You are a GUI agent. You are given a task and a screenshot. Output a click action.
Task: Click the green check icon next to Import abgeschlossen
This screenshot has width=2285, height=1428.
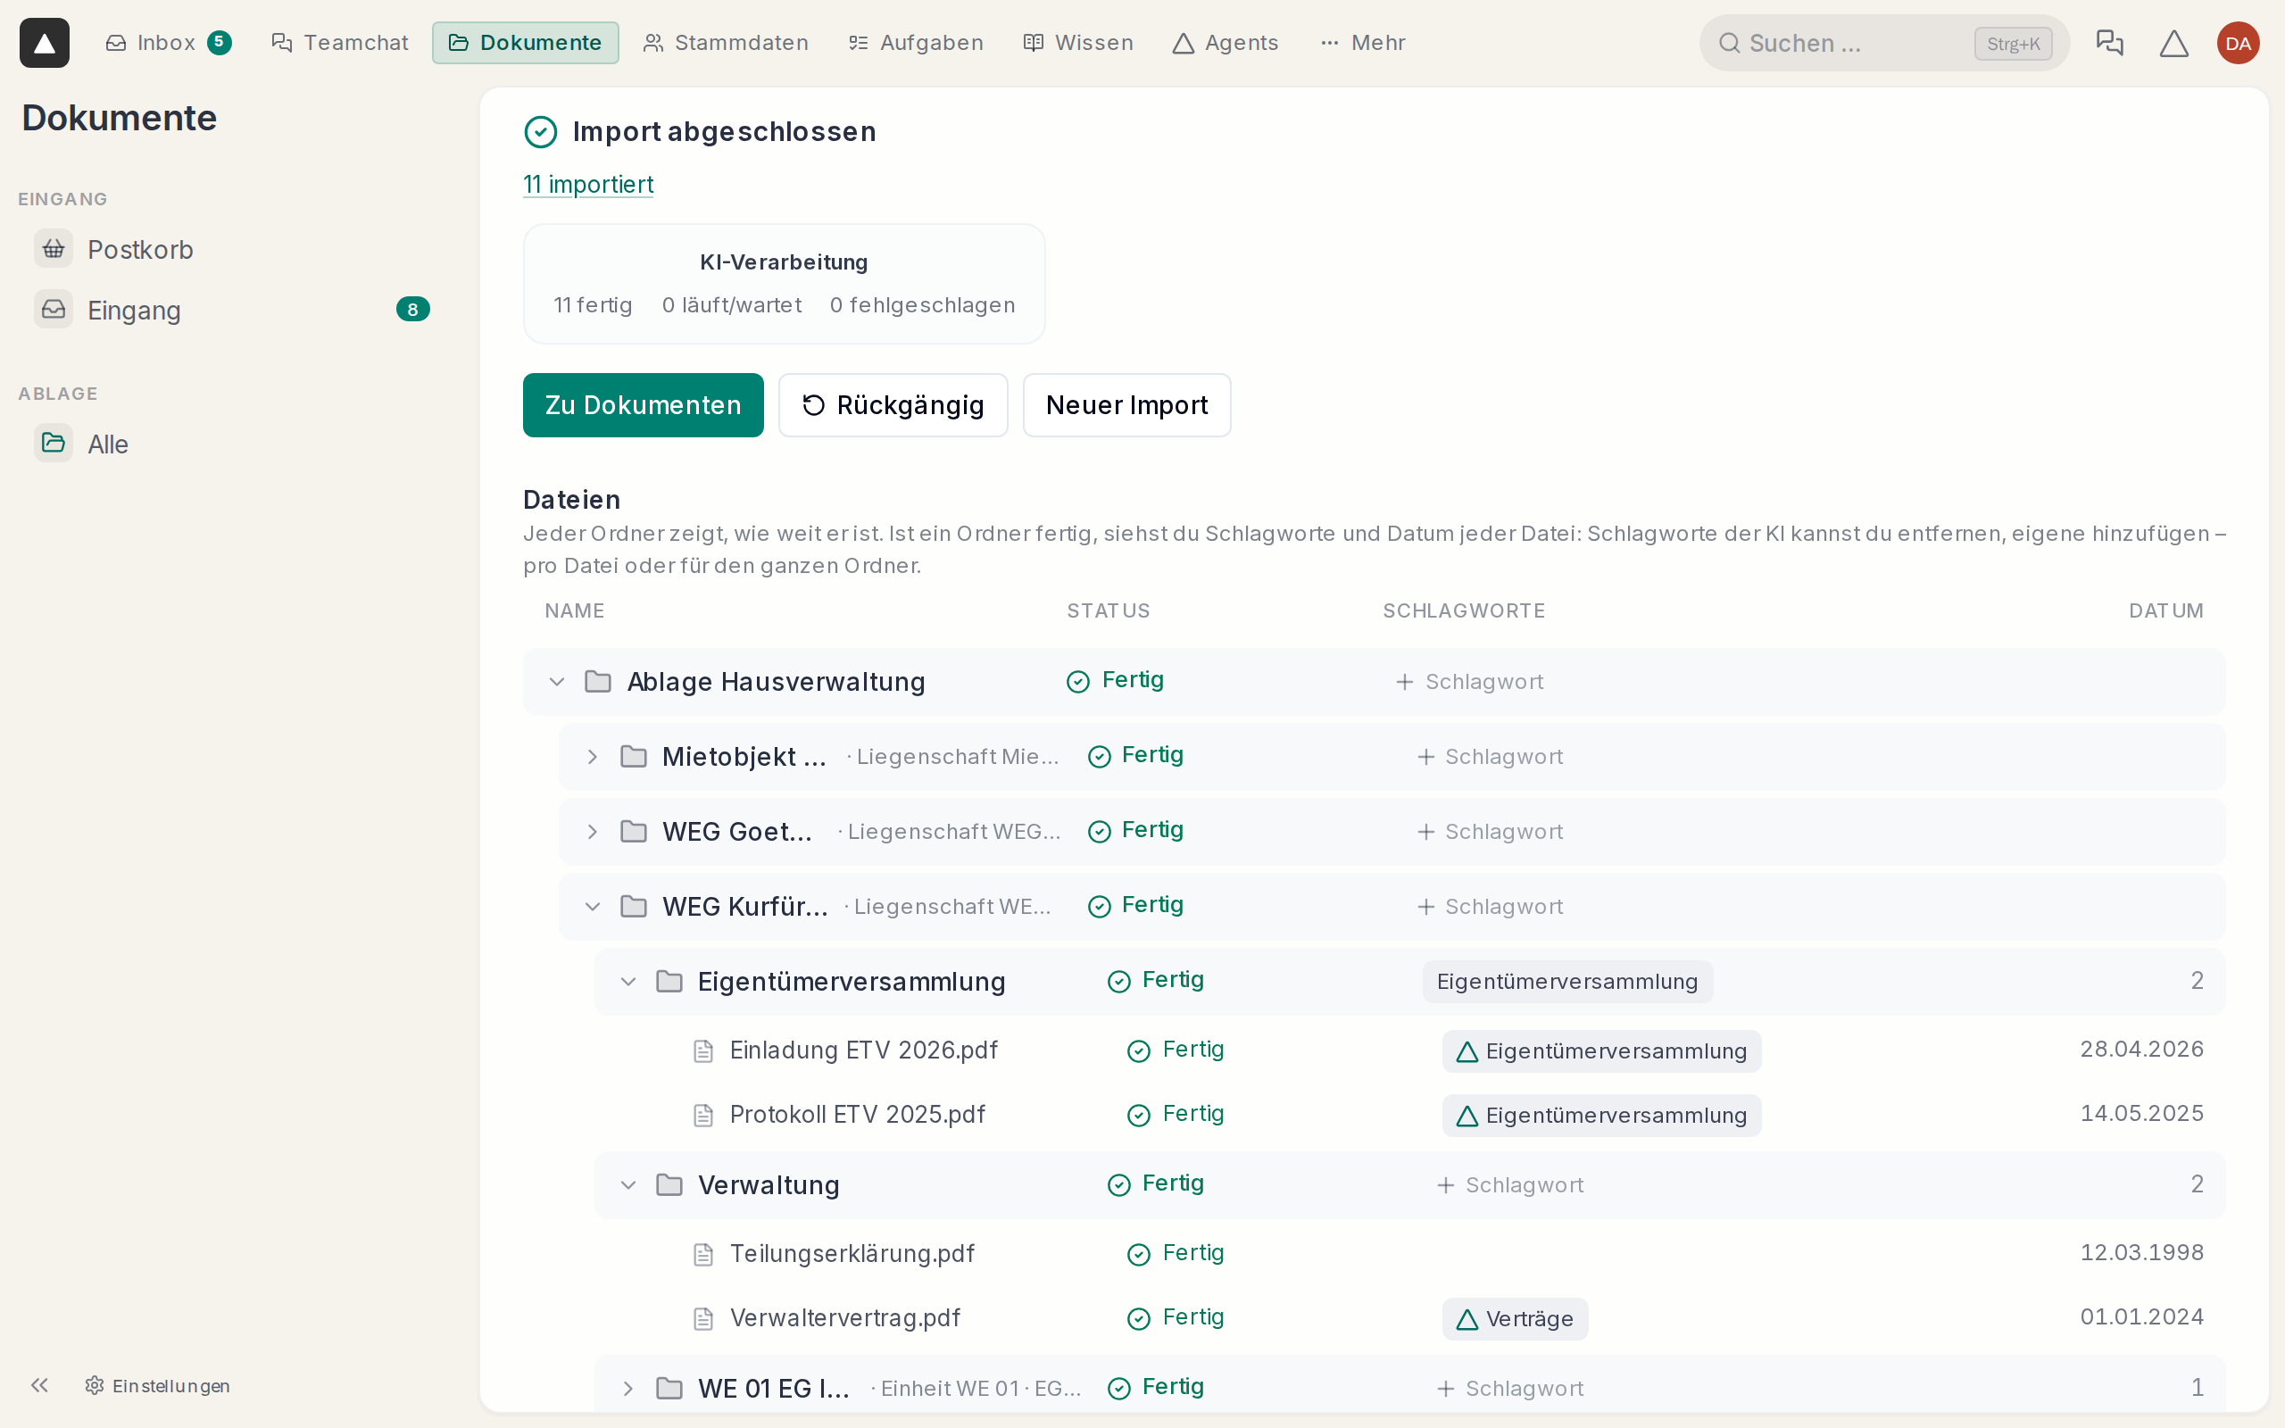pyautogui.click(x=541, y=131)
